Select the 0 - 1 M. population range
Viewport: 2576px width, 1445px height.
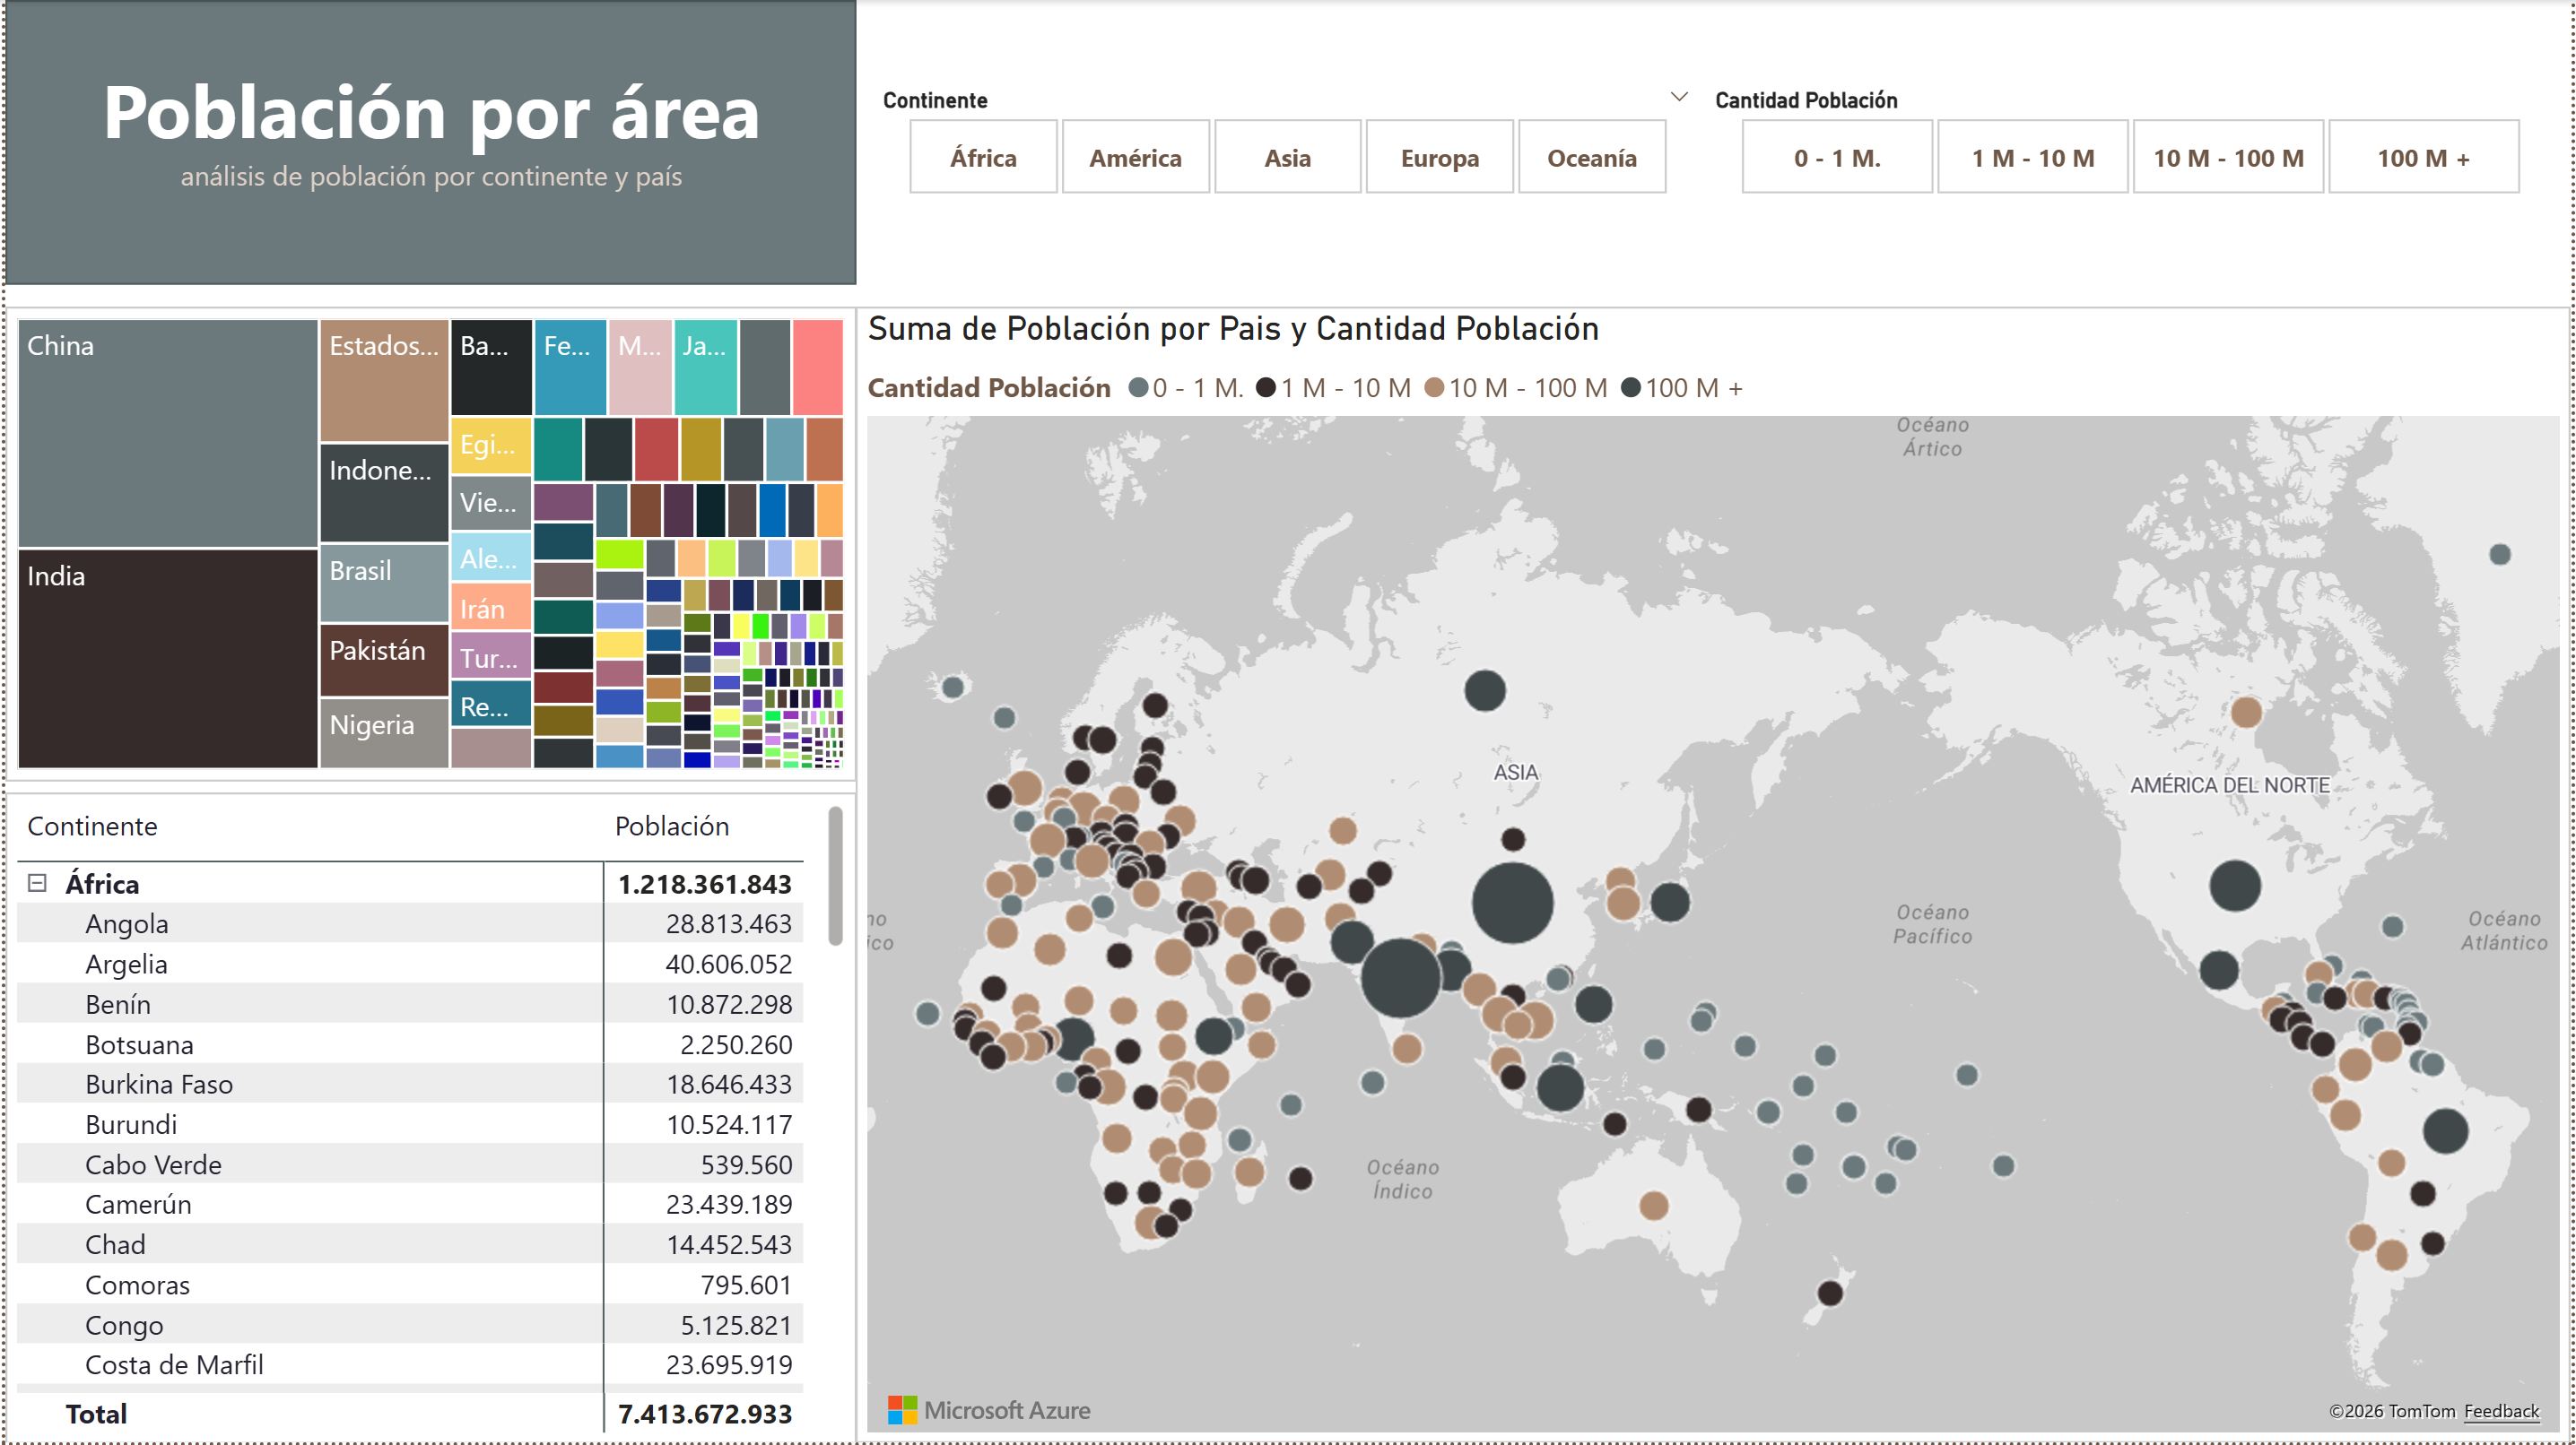(1836, 158)
